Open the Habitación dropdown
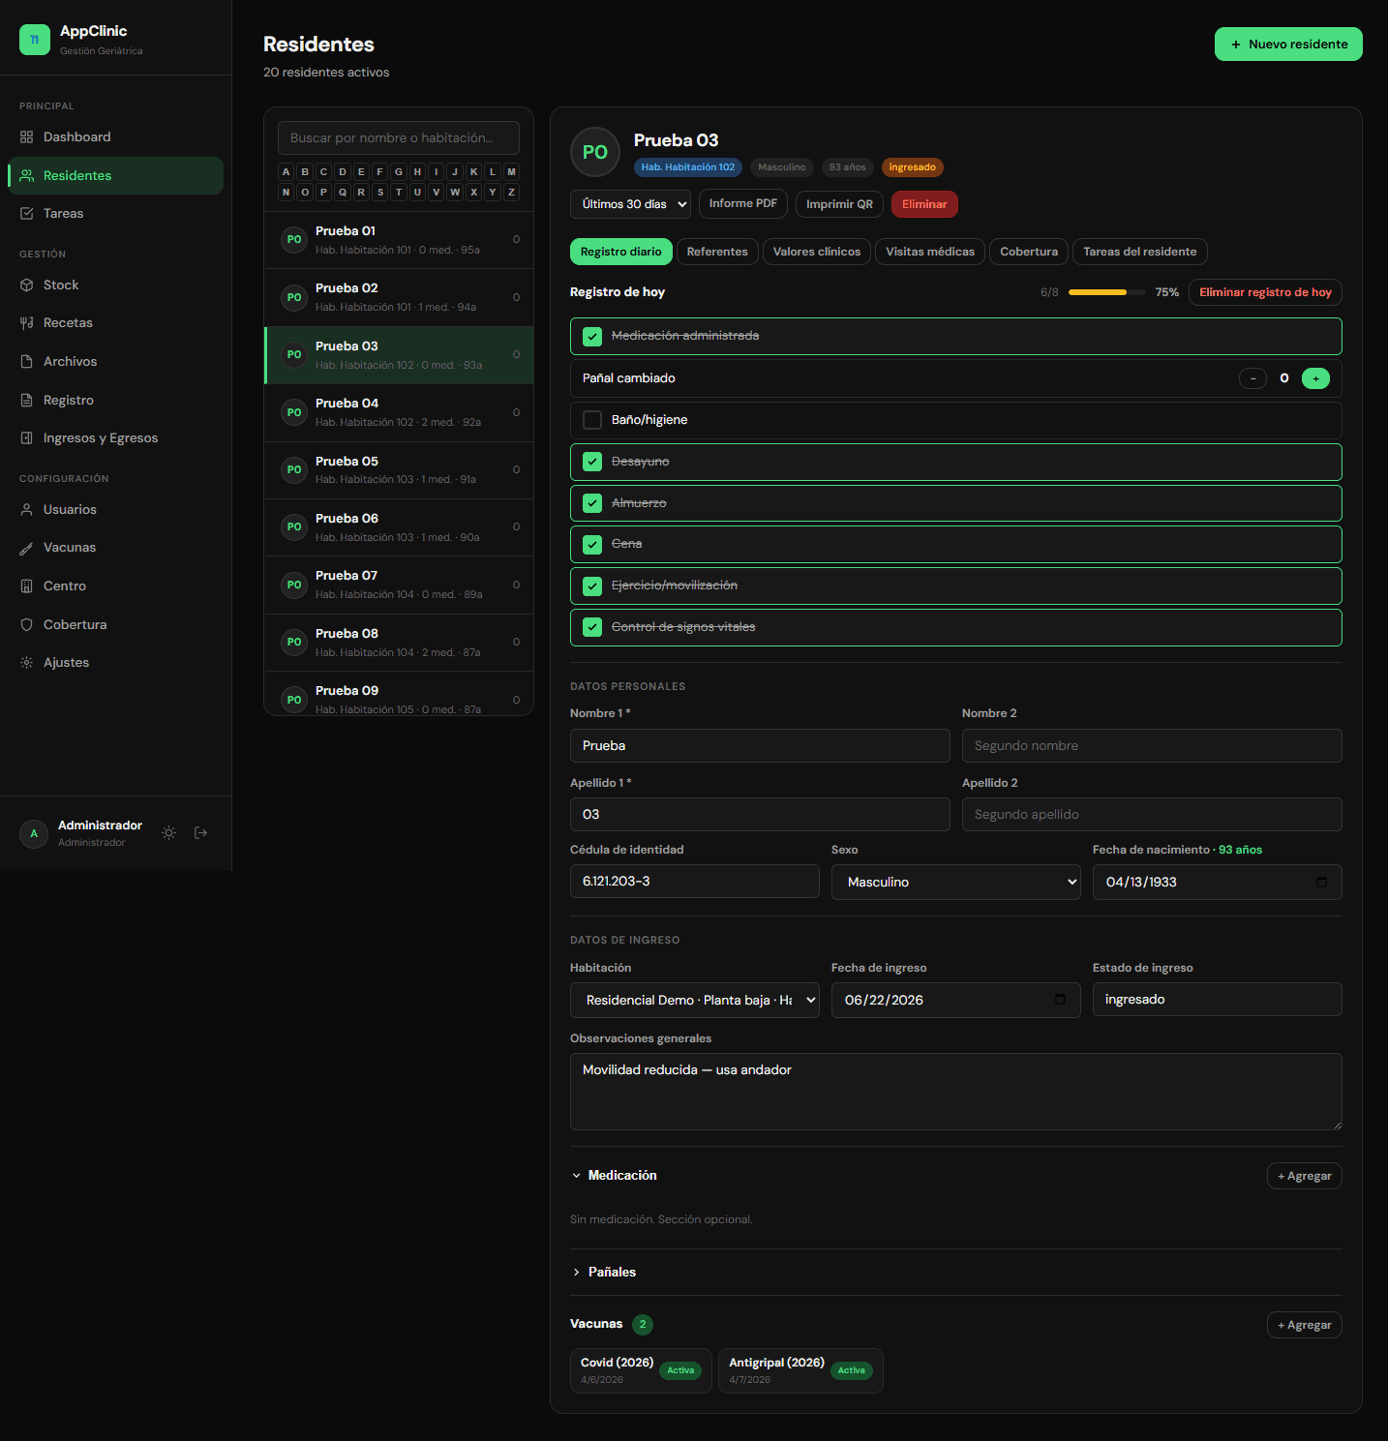Image resolution: width=1388 pixels, height=1441 pixels. [695, 1001]
